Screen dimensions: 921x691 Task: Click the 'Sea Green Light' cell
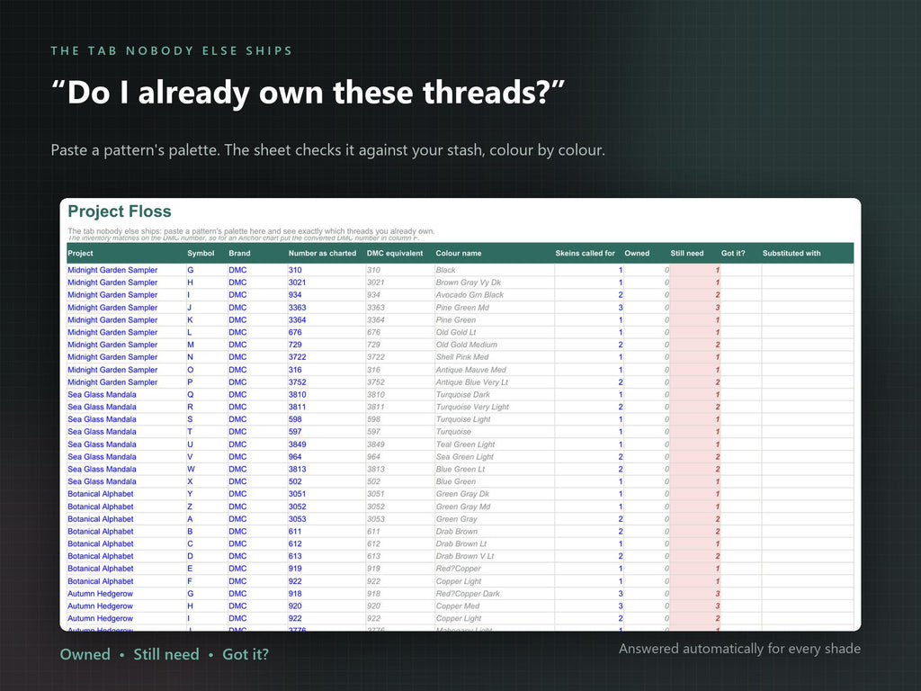(465, 457)
